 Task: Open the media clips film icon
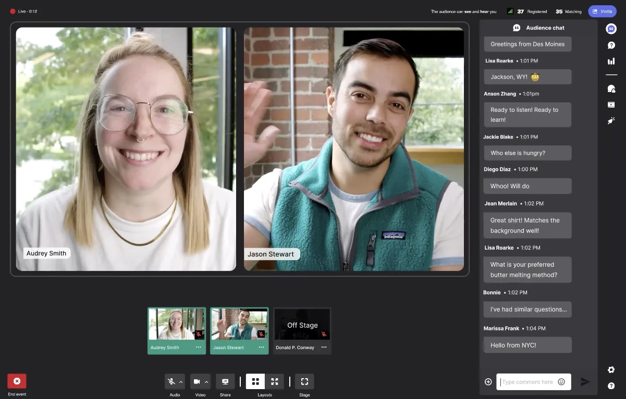(611, 105)
